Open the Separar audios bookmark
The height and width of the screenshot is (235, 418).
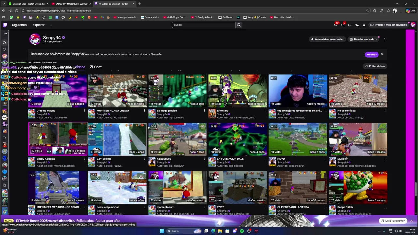click(150, 17)
